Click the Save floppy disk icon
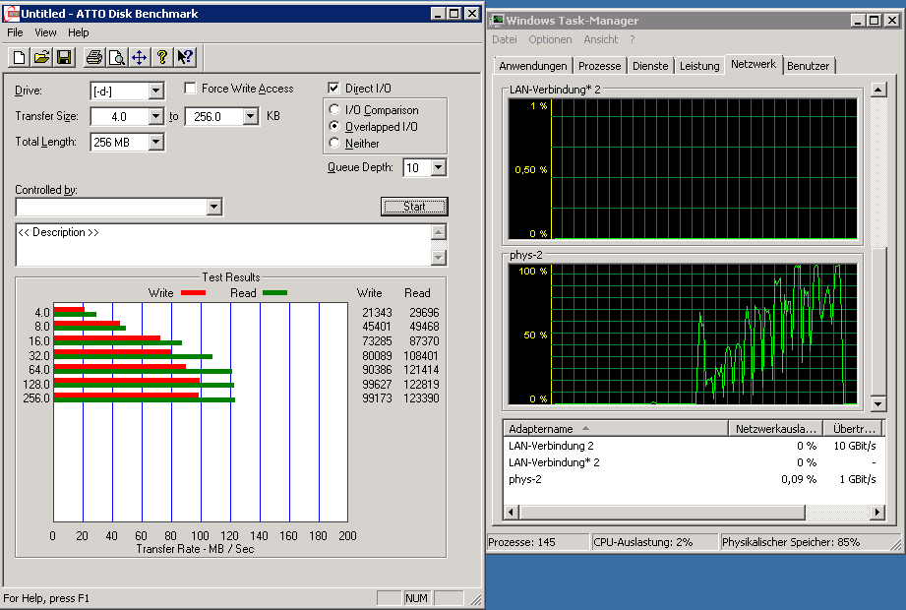The image size is (906, 610). pos(64,57)
